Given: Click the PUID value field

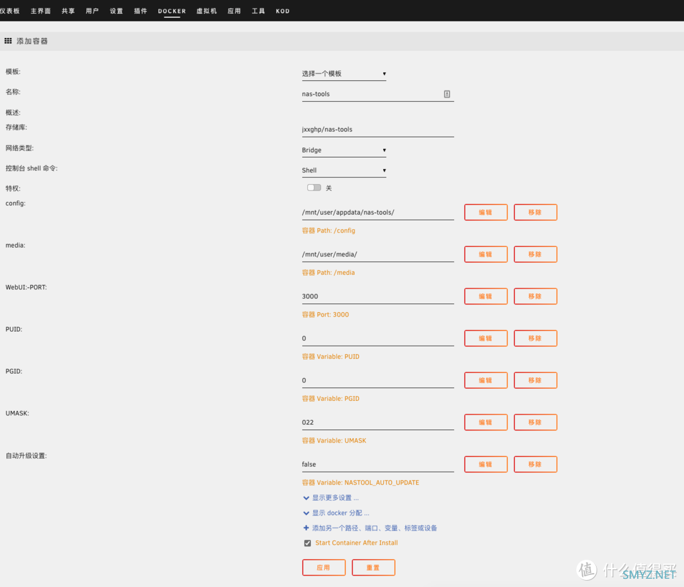Looking at the screenshot, I should click(x=377, y=338).
